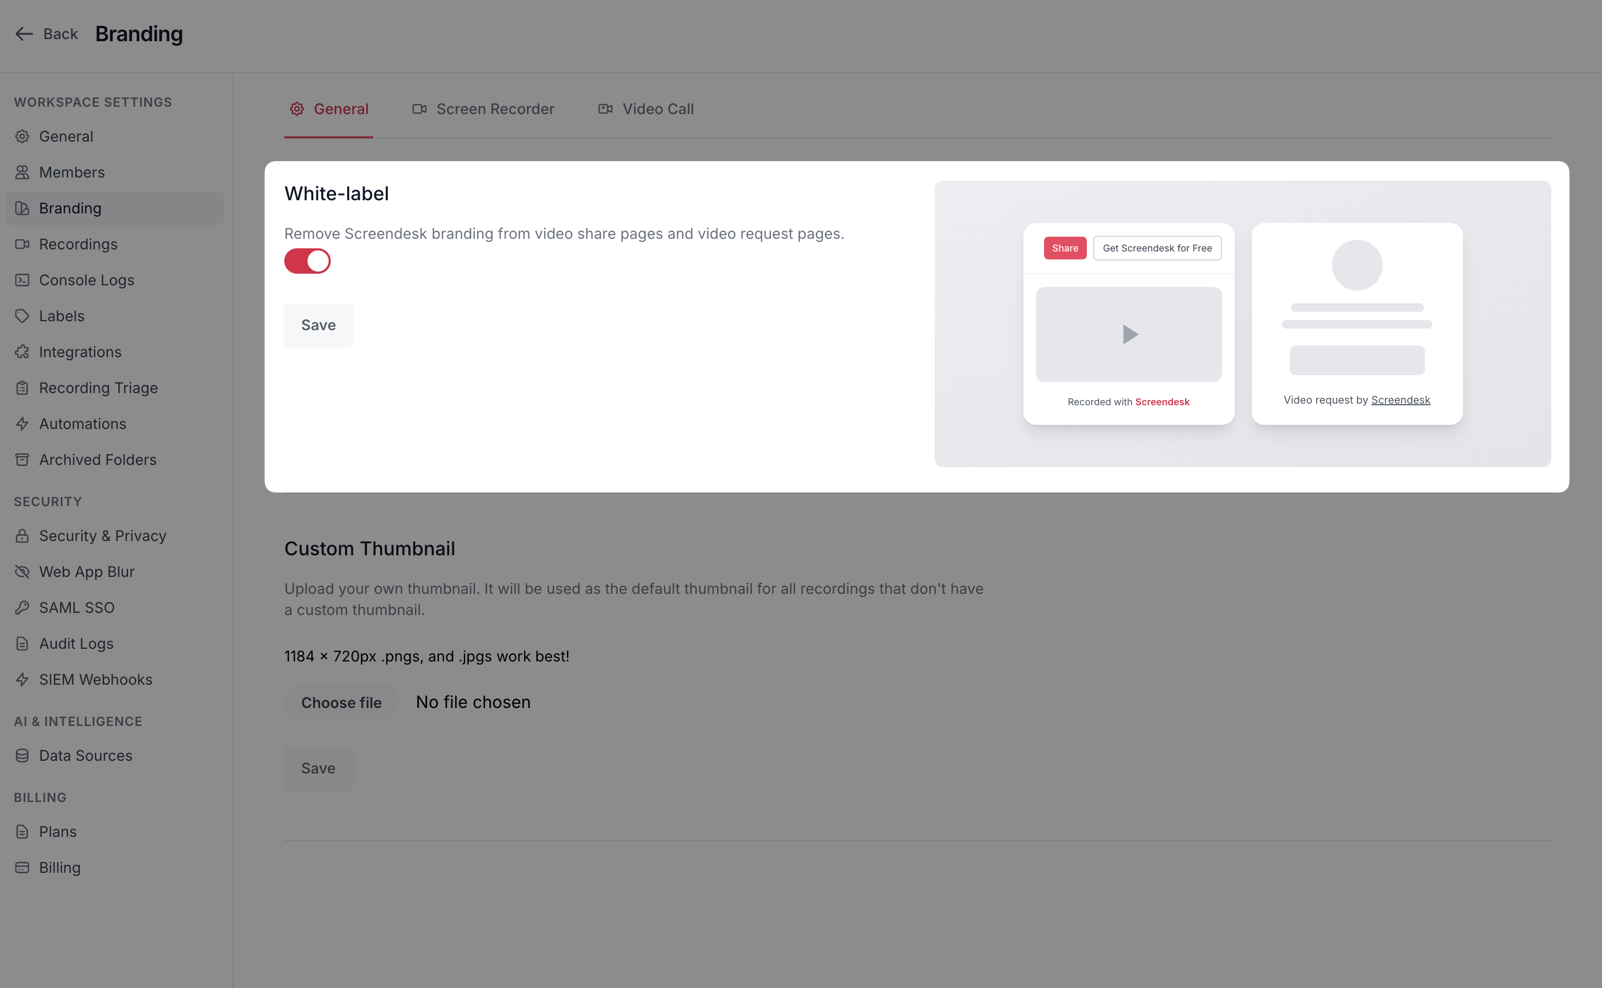
Task: Select the General branding tab
Action: (329, 109)
